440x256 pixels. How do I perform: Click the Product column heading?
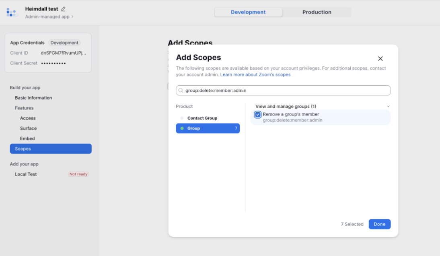184,106
